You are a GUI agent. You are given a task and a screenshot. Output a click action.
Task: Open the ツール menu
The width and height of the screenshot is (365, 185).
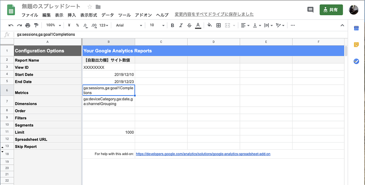click(x=124, y=15)
